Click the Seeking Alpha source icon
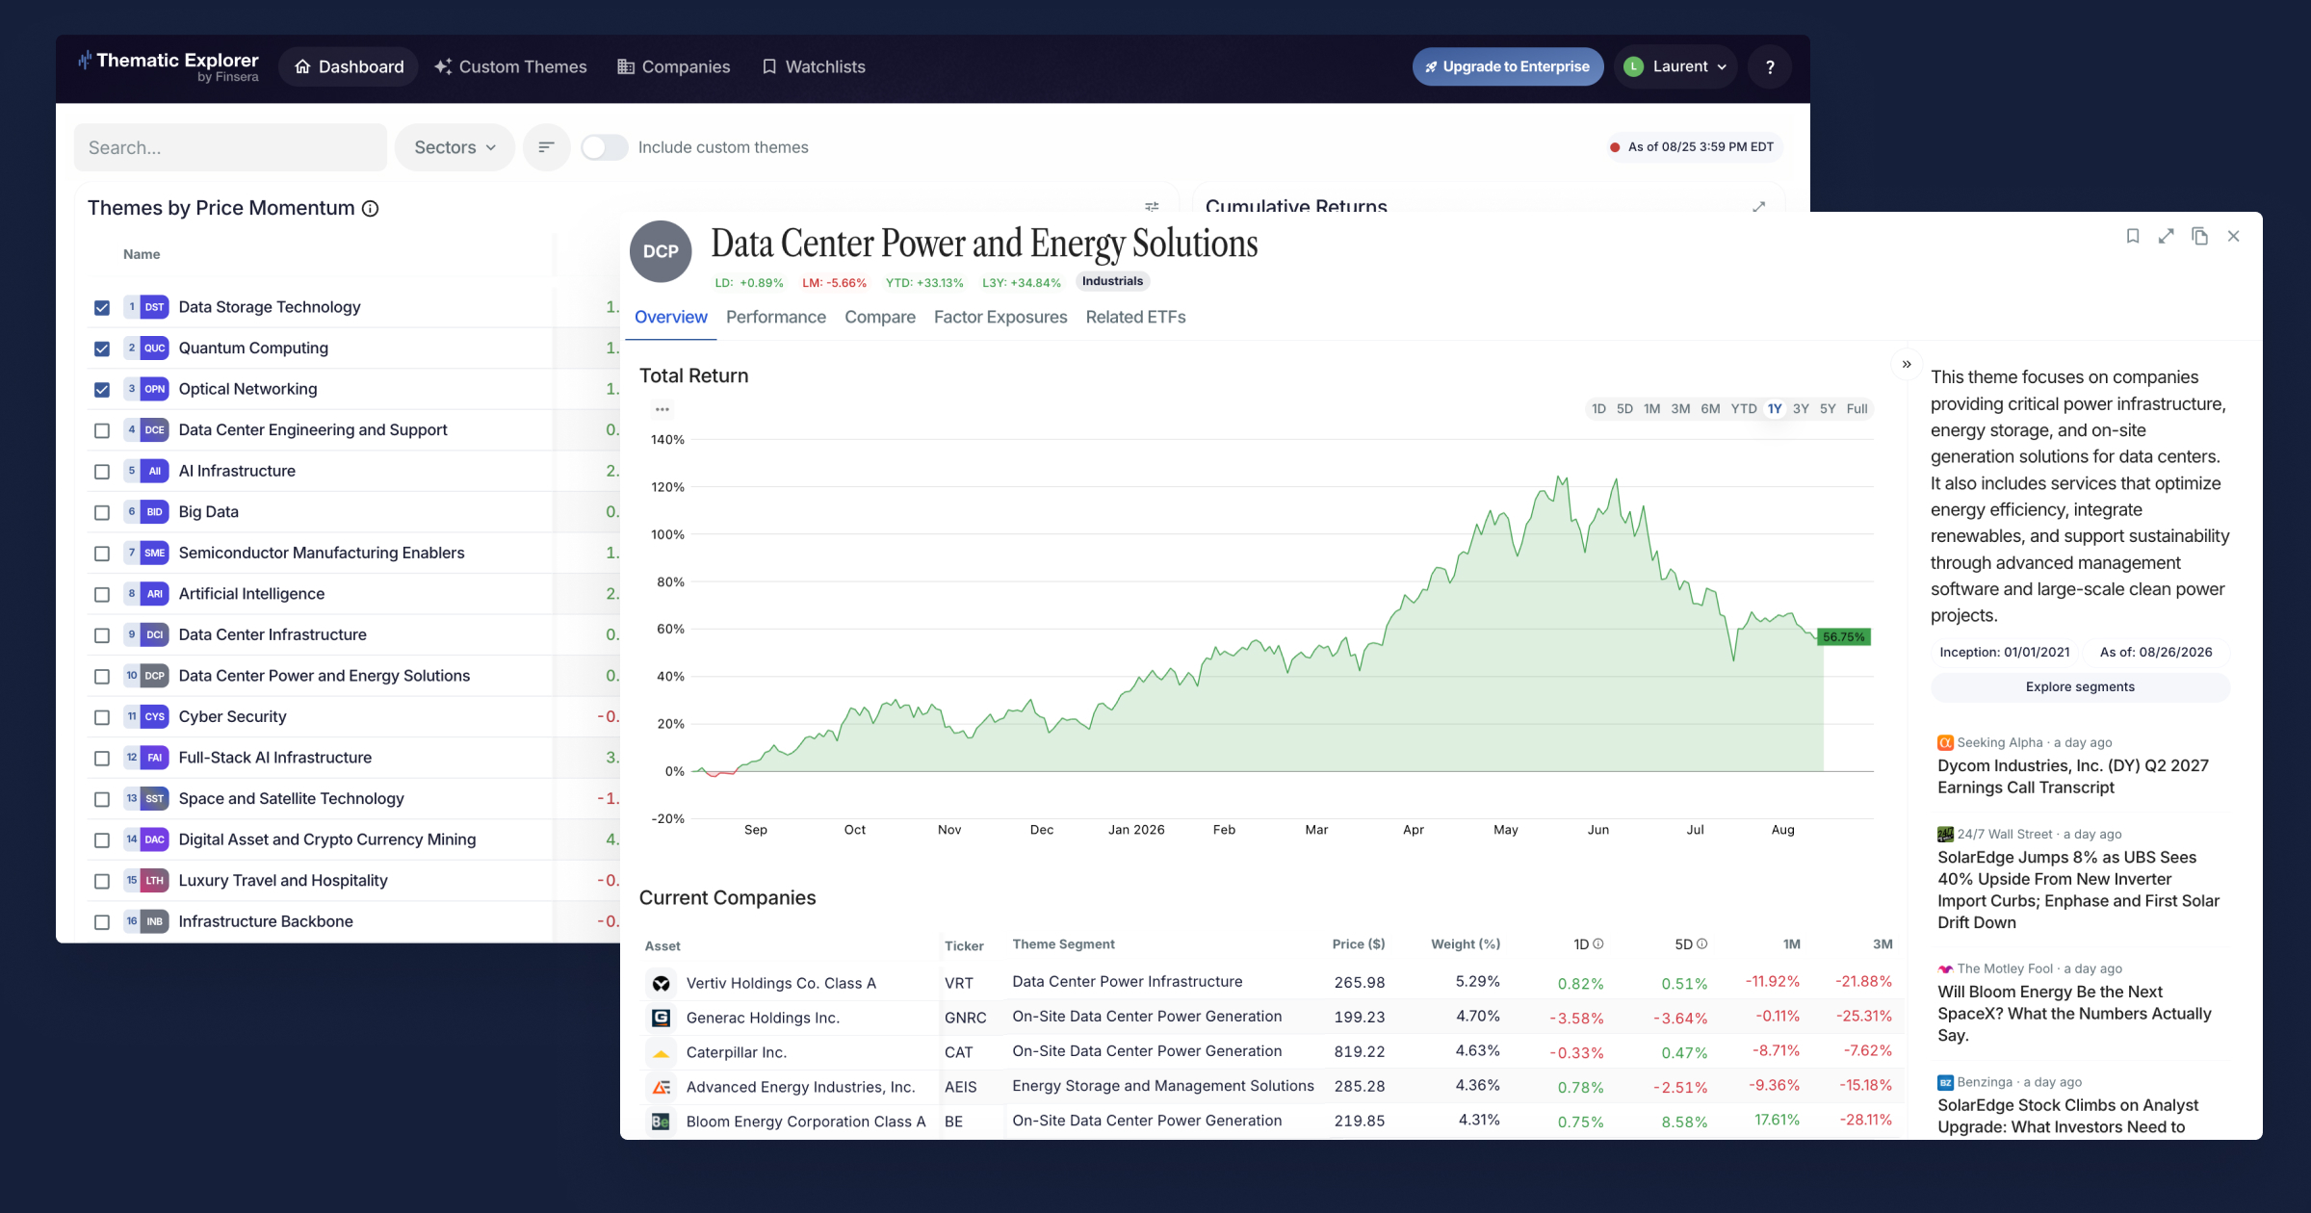This screenshot has height=1213, width=2311. tap(1945, 742)
